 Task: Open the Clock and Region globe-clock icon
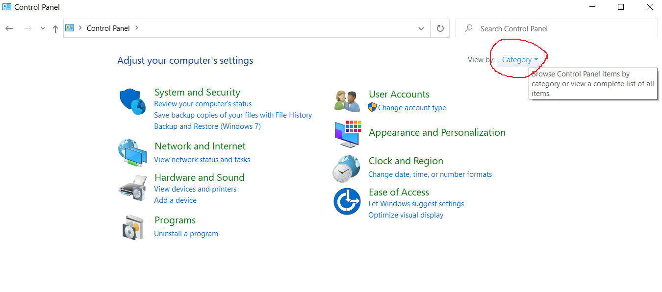[x=347, y=169]
